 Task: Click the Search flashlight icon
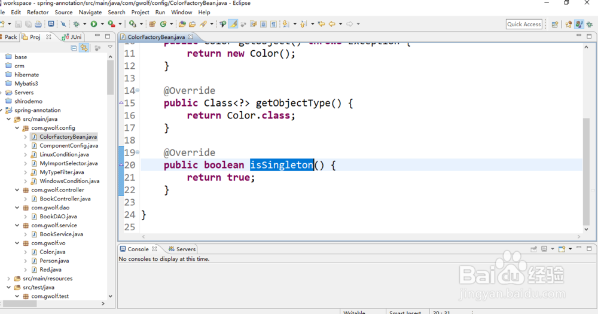(x=203, y=24)
